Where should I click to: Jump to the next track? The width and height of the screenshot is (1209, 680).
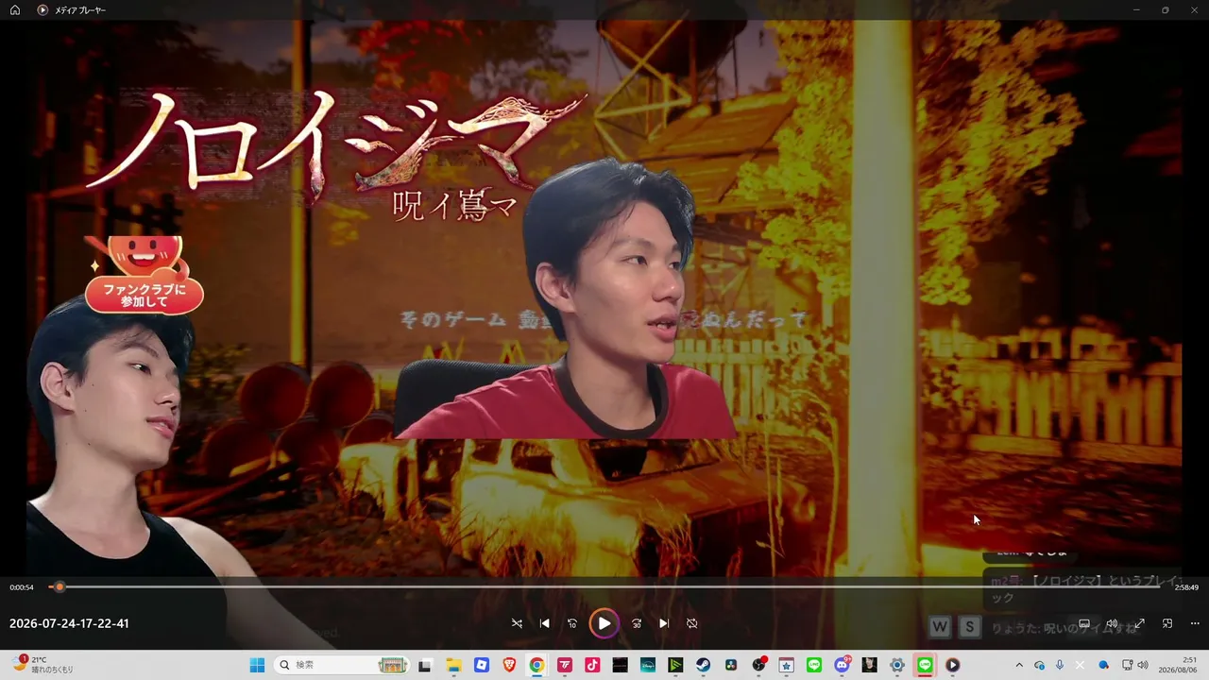click(x=664, y=623)
